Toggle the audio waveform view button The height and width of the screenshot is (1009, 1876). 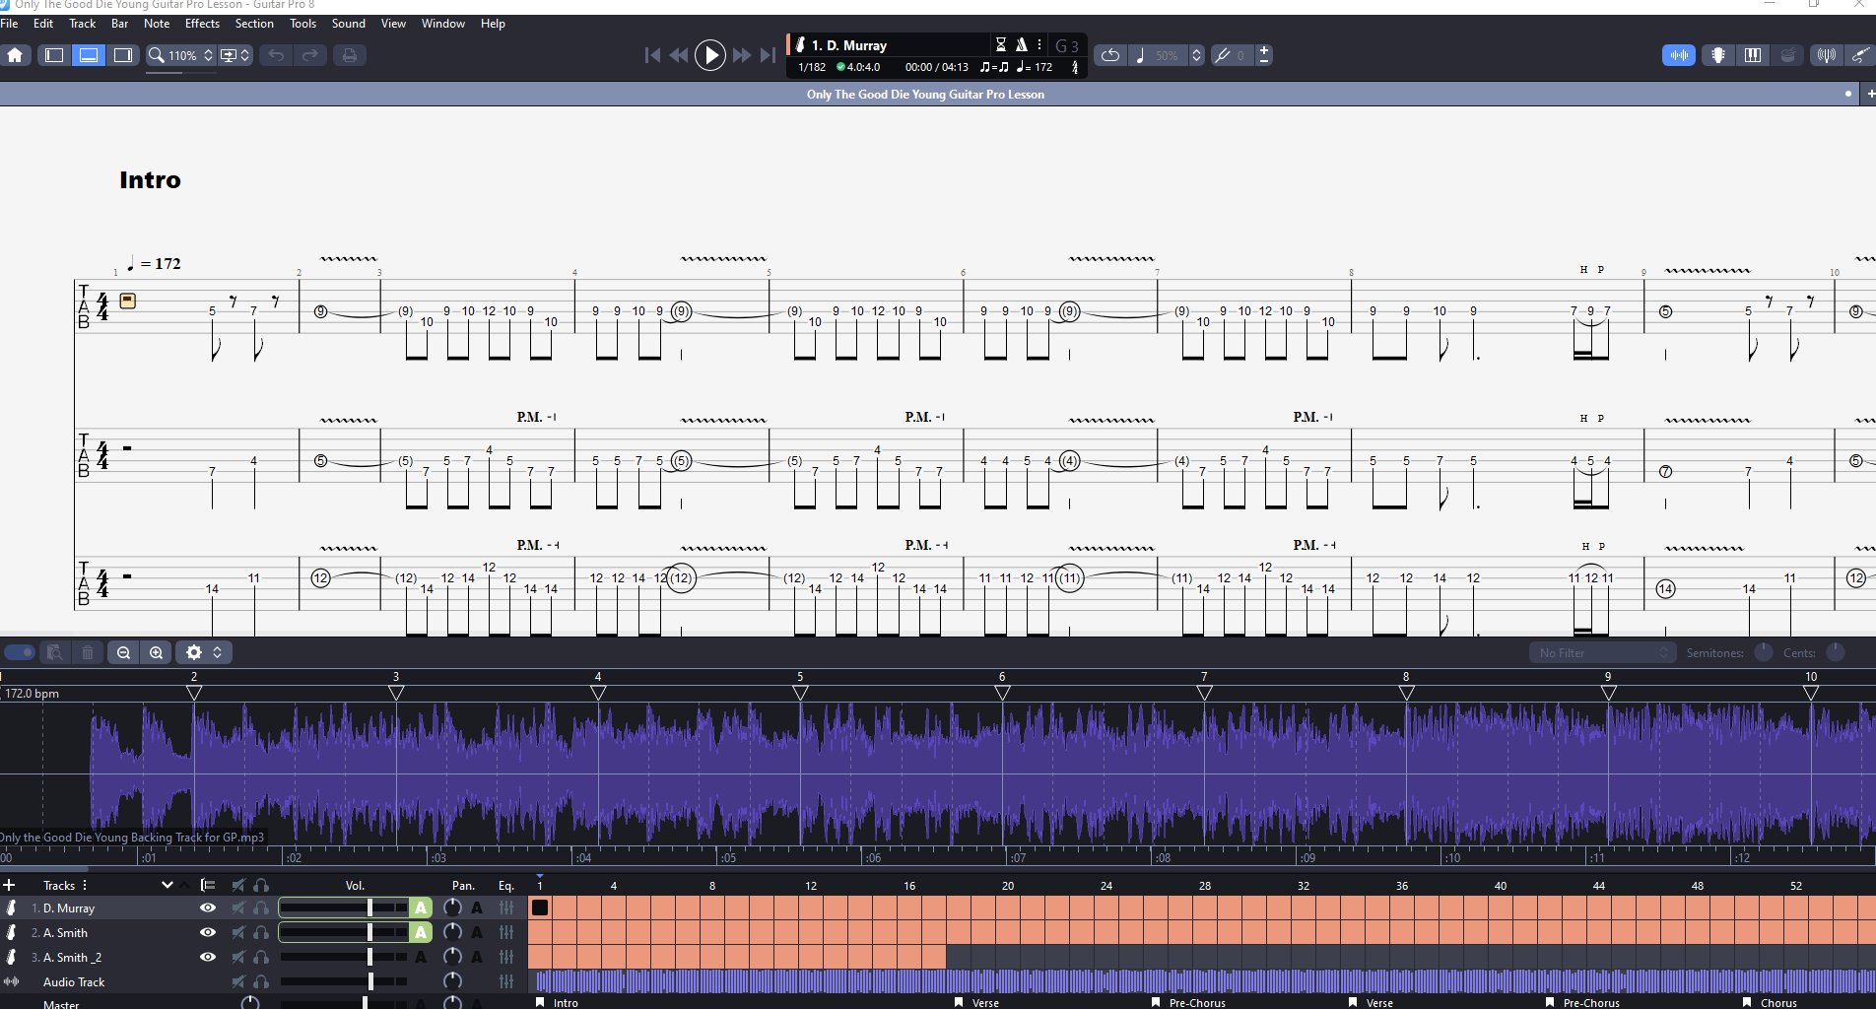[1679, 55]
